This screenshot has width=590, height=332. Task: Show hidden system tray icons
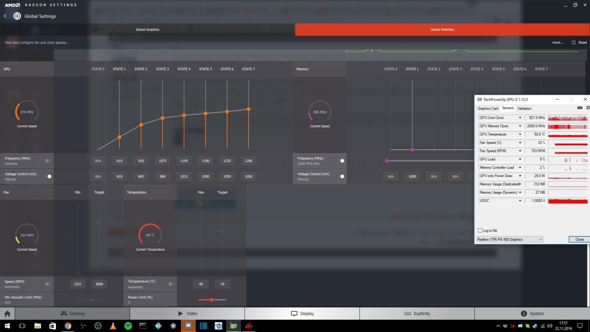coord(498,326)
